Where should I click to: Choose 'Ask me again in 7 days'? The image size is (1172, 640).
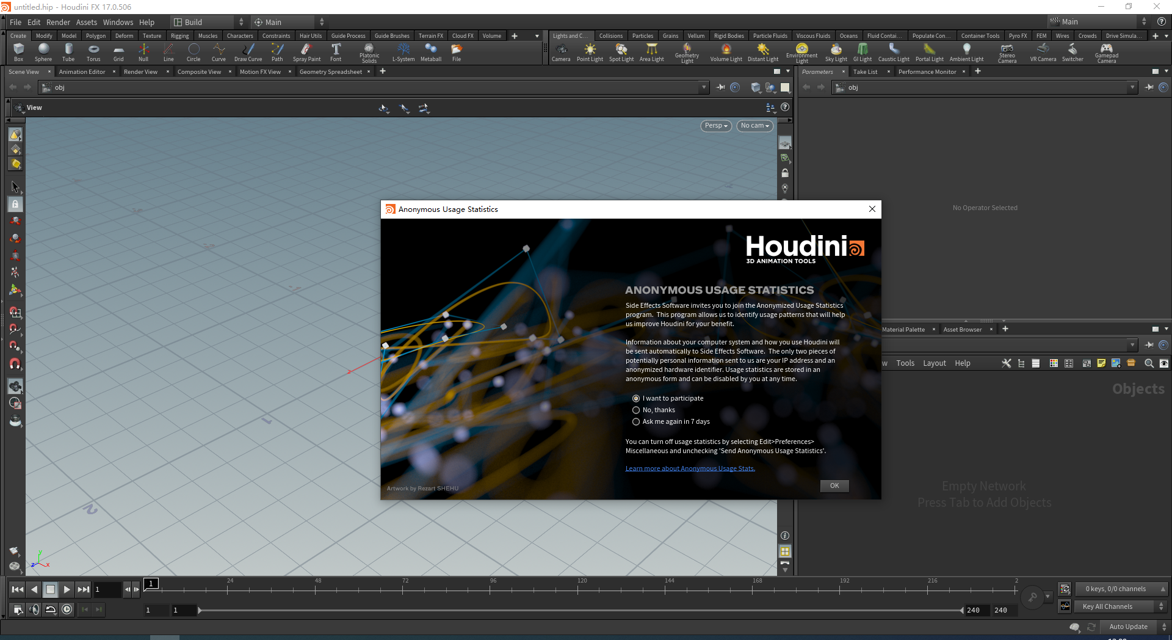[x=671, y=421]
